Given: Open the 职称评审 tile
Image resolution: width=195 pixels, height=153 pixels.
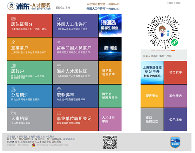Looking at the screenshot, I should (75, 96).
